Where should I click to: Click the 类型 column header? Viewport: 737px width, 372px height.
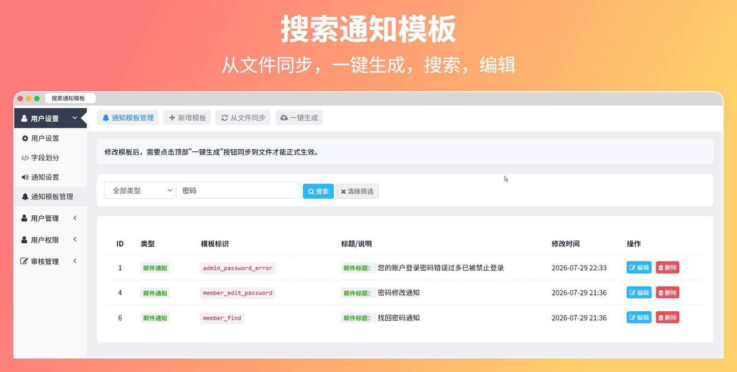(147, 243)
